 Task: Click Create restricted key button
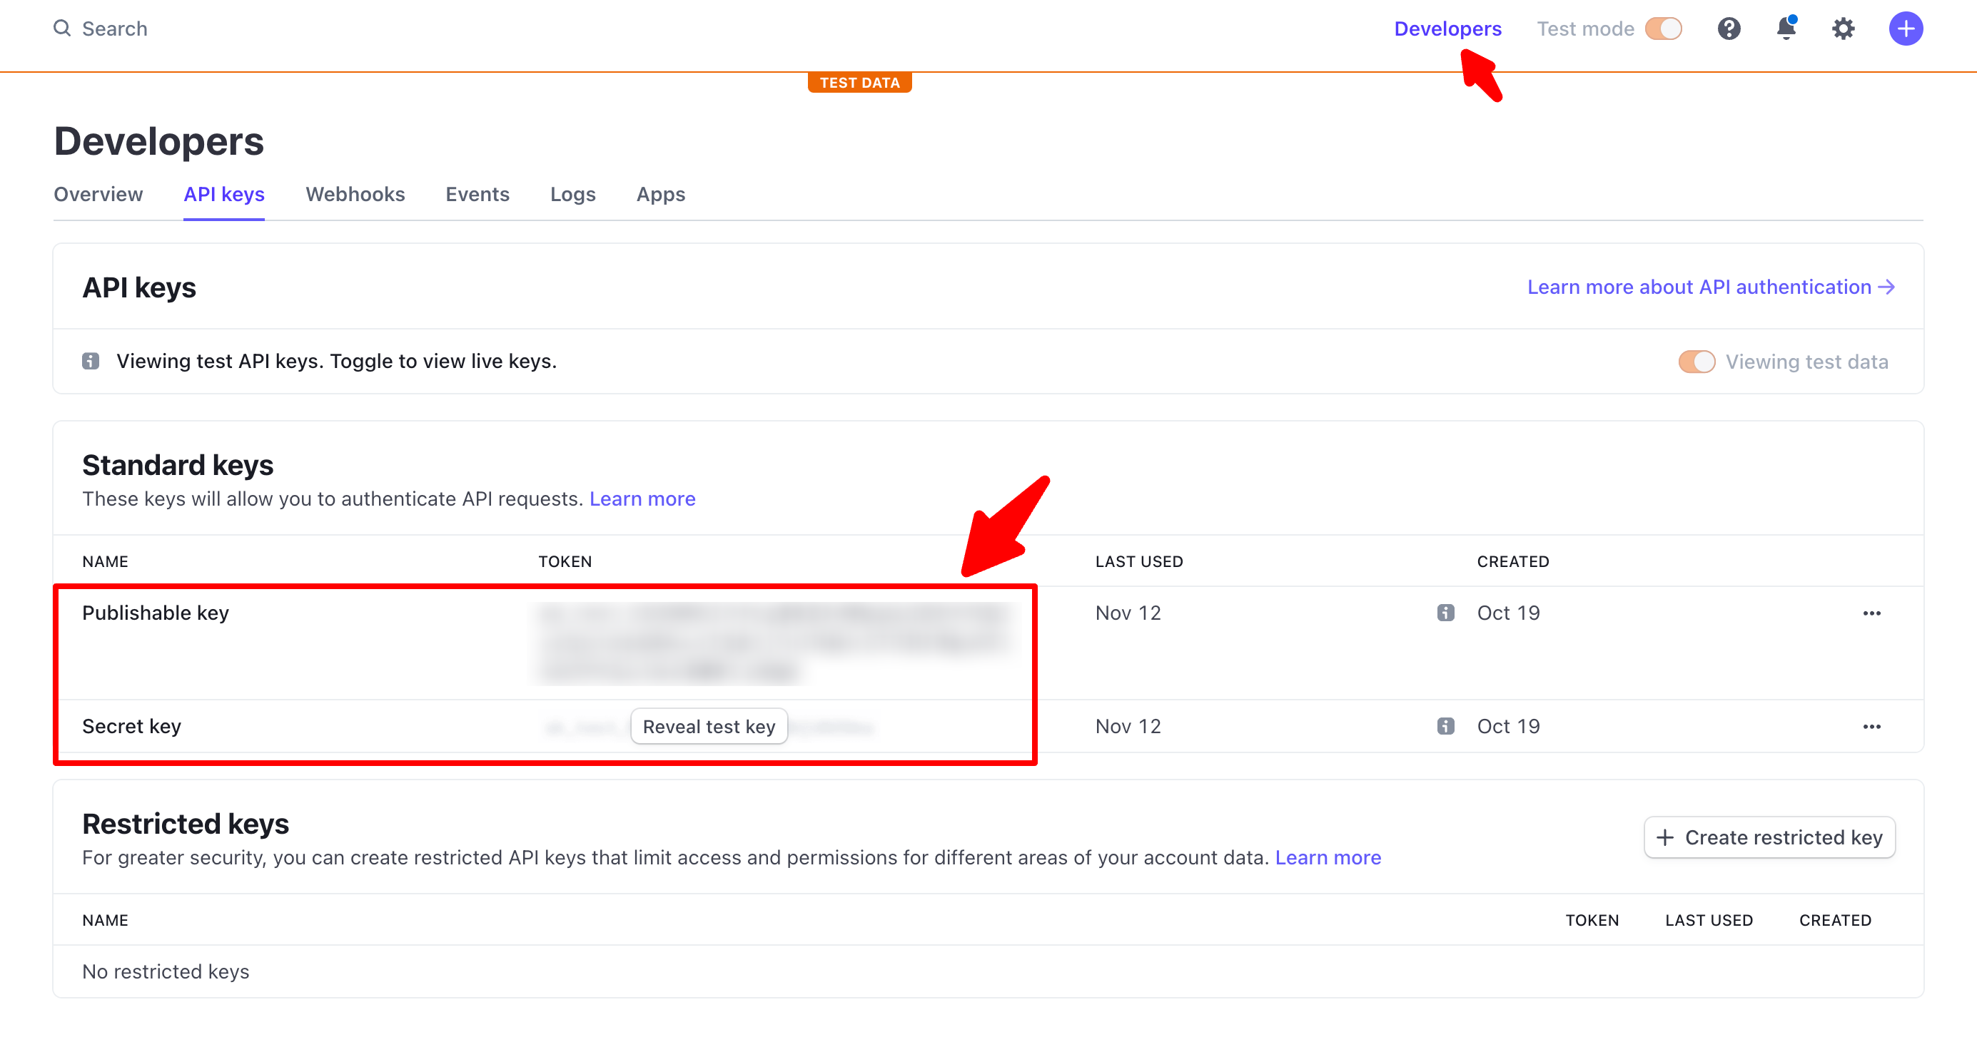pyautogui.click(x=1769, y=837)
